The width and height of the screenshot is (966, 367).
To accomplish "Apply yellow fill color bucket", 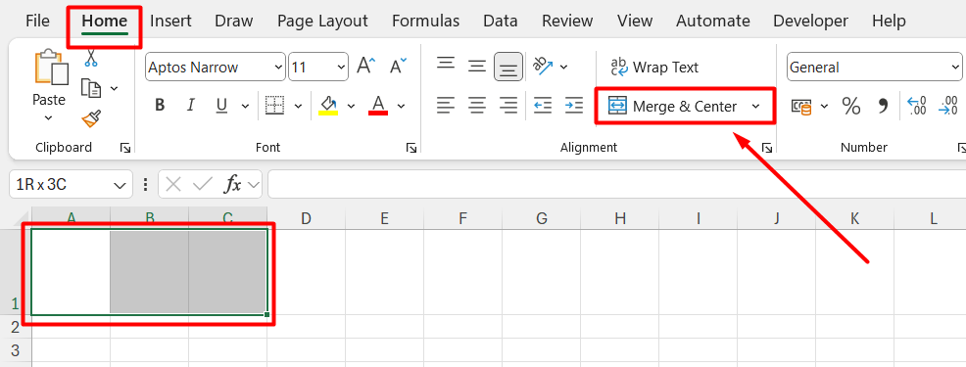I will point(328,105).
